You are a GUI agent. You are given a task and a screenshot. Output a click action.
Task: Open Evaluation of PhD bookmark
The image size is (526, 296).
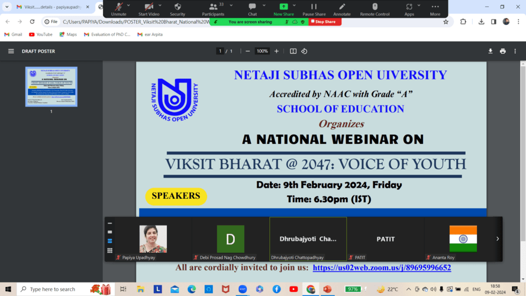(x=107, y=34)
